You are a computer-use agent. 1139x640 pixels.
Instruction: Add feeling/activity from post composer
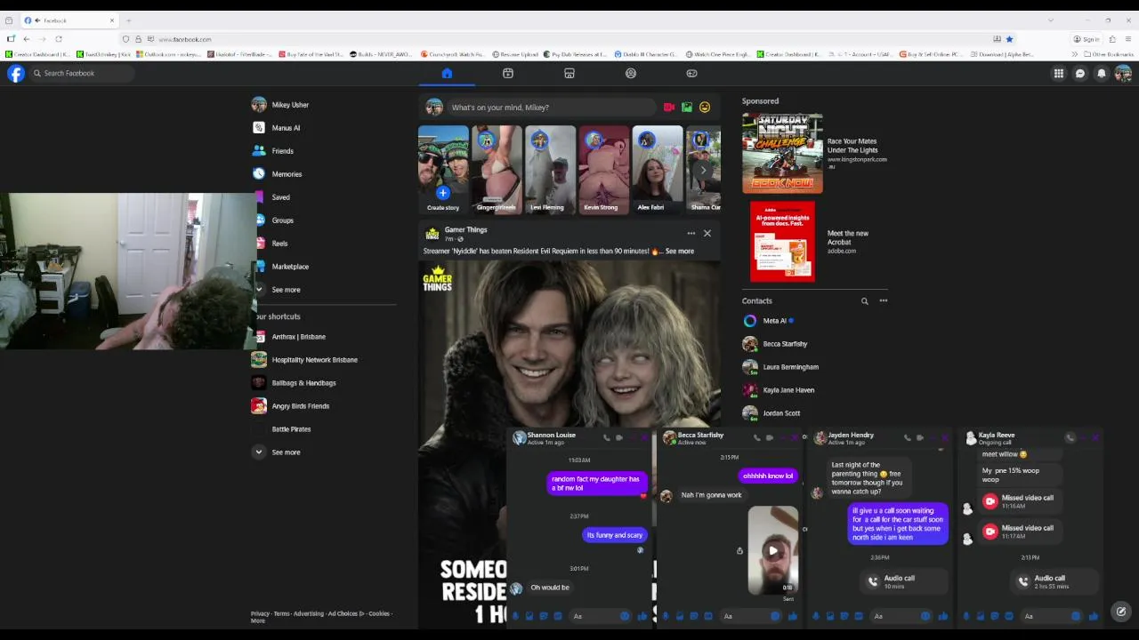705,108
